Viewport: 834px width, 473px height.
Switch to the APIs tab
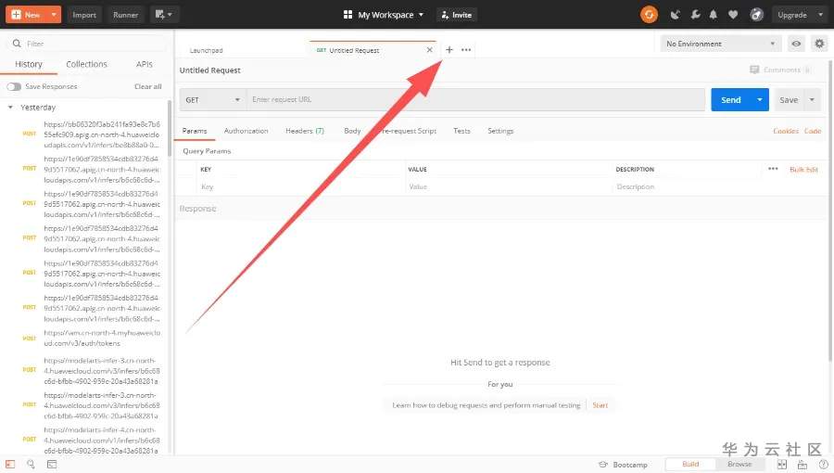[145, 64]
